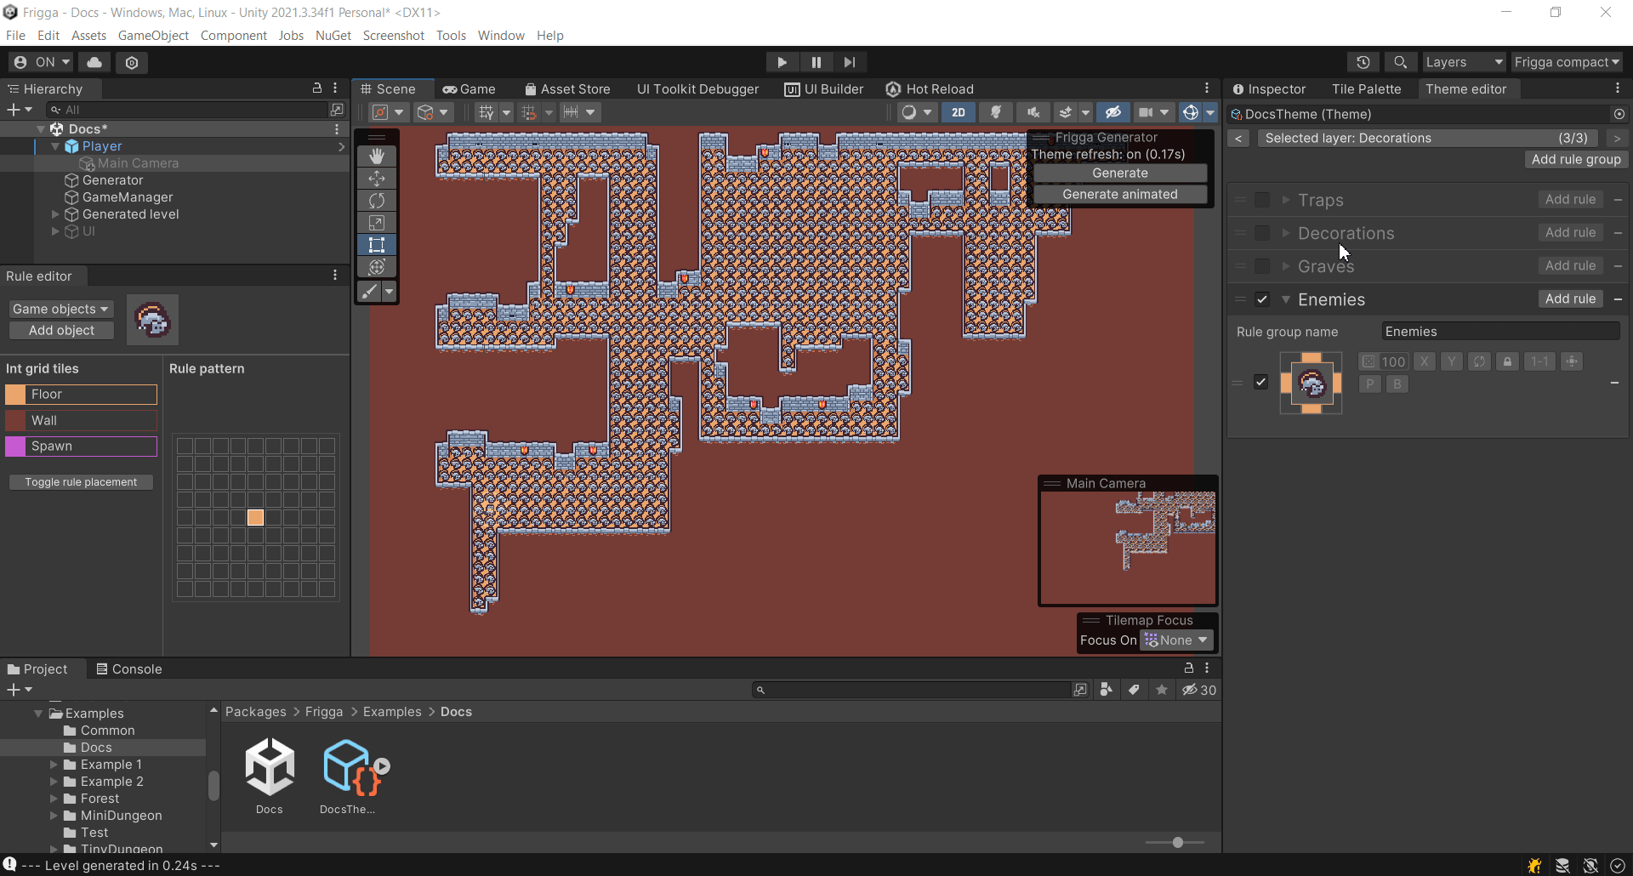Screen dimensions: 1633x876
Task: Open the Component menu
Action: tap(233, 35)
